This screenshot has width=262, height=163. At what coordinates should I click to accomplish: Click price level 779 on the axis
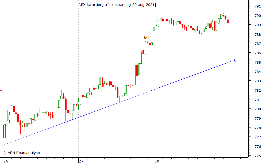click(x=258, y=119)
